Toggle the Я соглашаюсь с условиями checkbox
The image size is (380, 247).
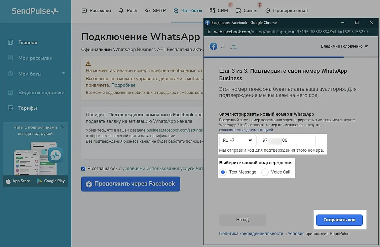[83, 169]
